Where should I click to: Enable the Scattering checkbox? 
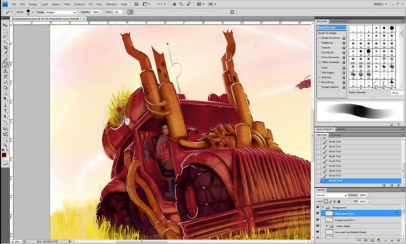pos(320,43)
